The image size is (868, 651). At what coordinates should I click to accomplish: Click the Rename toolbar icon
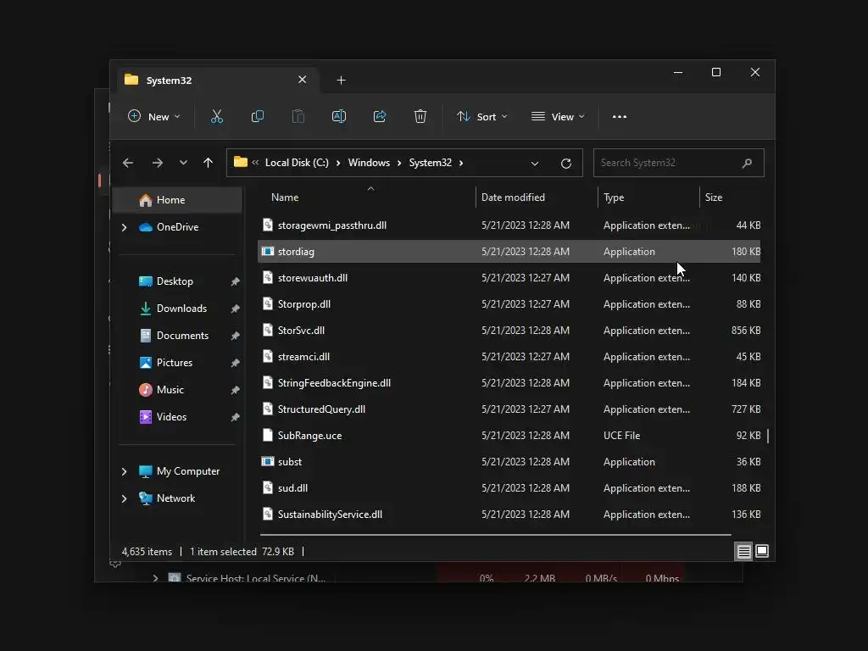click(x=339, y=117)
